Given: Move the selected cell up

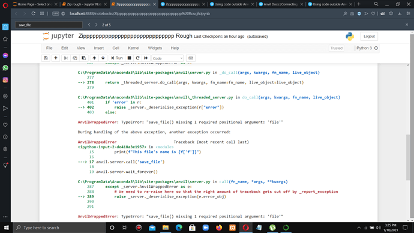Looking at the screenshot, I should tap(94, 58).
